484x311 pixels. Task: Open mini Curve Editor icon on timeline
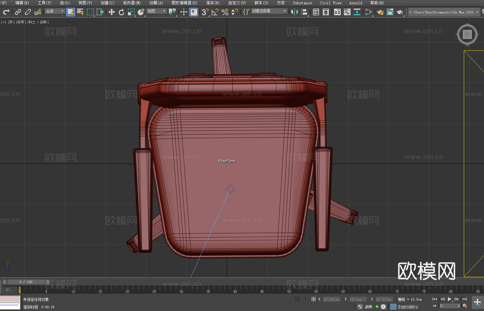tap(9, 290)
